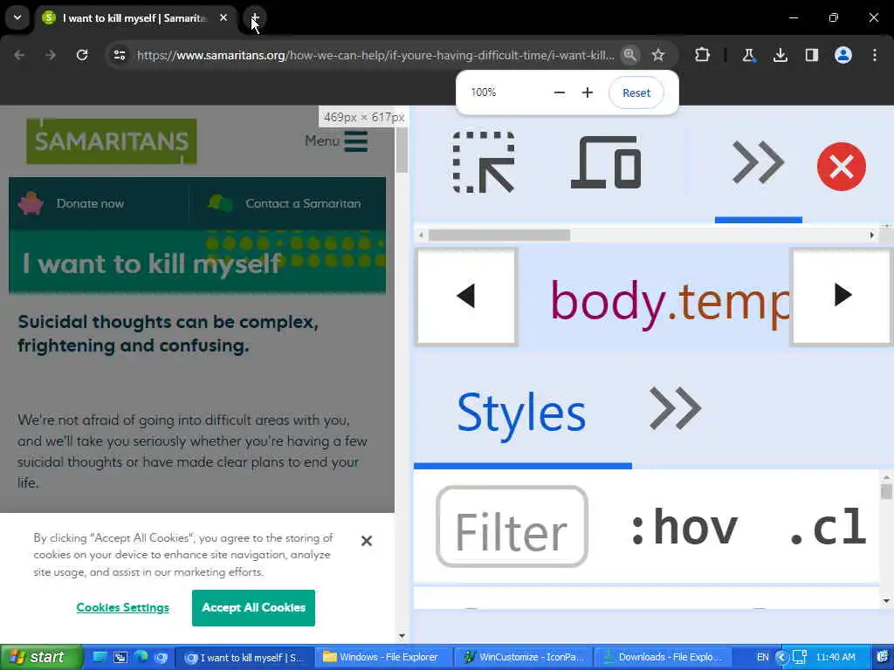Click the EN language indicator in tray

tap(762, 657)
